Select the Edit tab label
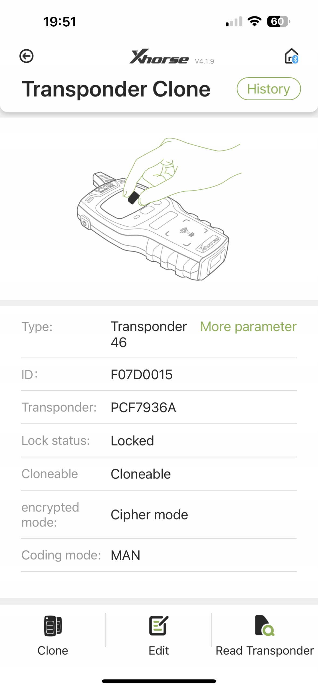Screen dimensions: 318x689 click(x=159, y=651)
